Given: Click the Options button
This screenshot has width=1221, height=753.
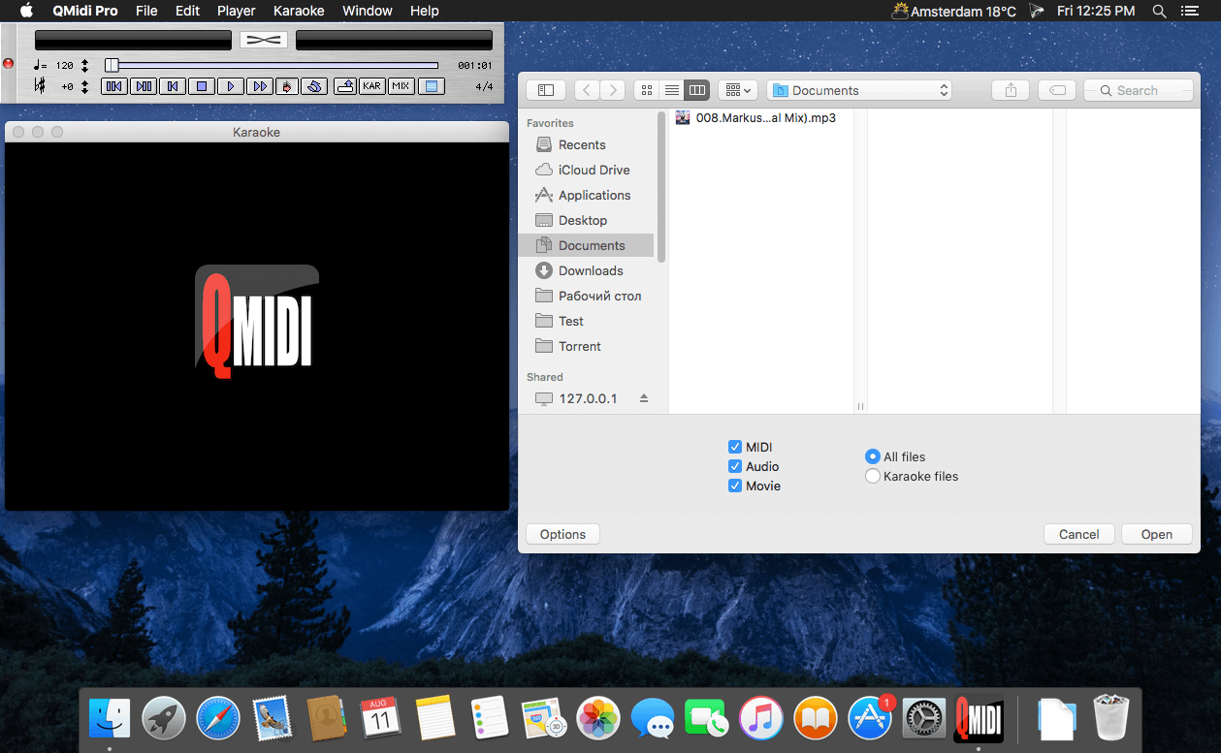Looking at the screenshot, I should 563,534.
